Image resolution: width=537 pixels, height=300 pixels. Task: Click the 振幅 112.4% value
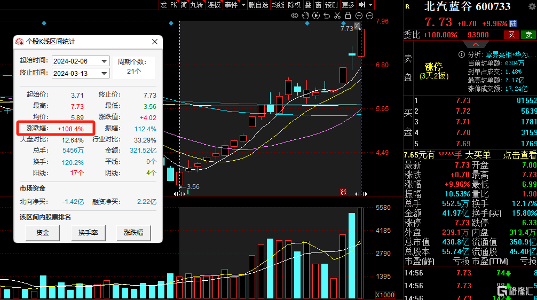click(145, 129)
